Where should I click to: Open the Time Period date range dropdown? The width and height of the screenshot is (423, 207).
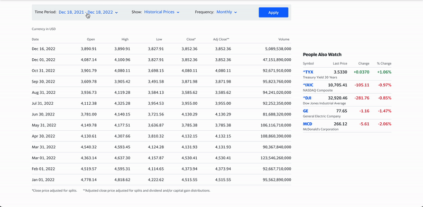tap(88, 12)
